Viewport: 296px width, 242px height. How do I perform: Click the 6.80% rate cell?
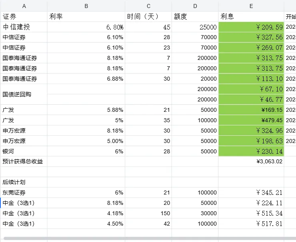point(86,27)
